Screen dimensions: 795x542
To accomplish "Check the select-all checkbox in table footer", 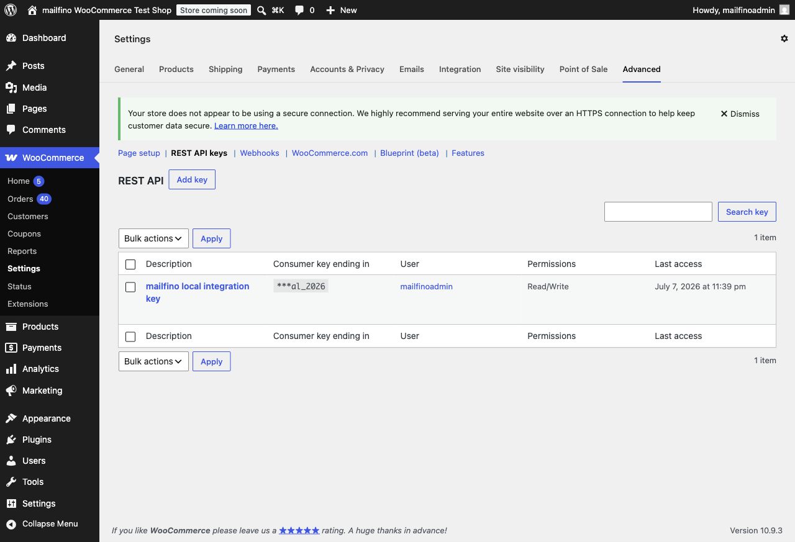I will 130,336.
